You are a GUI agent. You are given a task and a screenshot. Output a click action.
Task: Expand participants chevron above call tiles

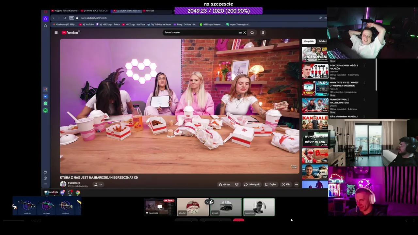pyautogui.click(x=207, y=202)
